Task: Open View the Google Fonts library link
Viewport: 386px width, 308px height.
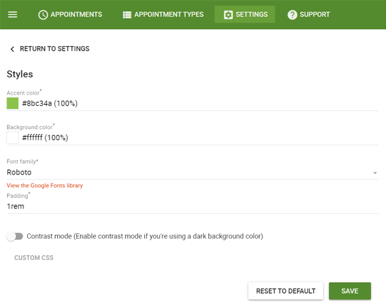Action: tap(45, 185)
